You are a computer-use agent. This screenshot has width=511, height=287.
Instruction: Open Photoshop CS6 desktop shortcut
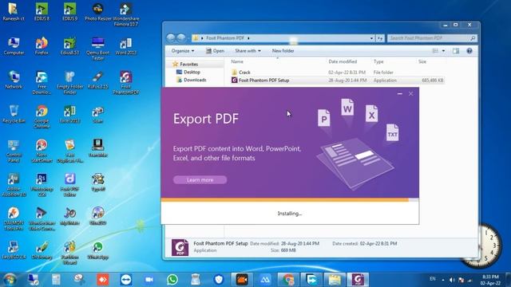tap(42, 185)
